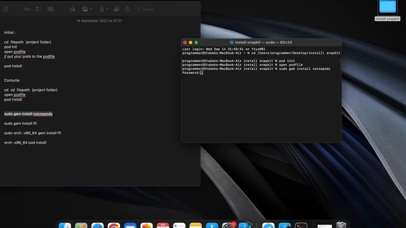
Task: Click the new note compose icon in Notes
Action: click(6, 9)
